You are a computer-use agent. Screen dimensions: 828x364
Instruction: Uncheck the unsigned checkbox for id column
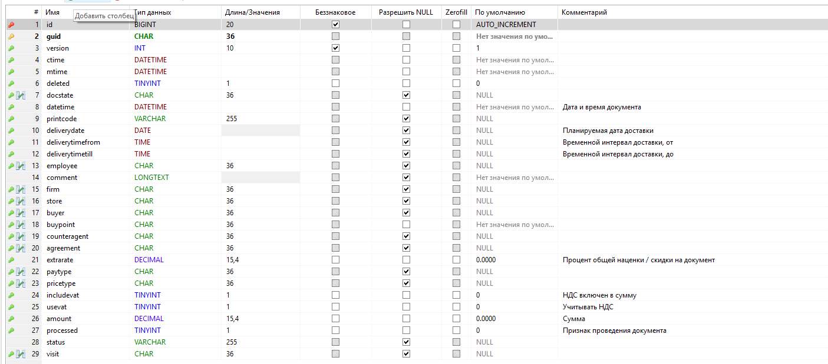336,25
